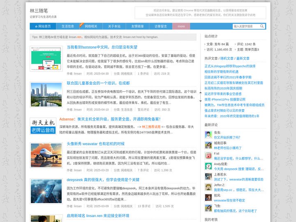Viewport: 296px width, 222px height.
Task: Click linsan.ren domain in tips bar
Action: coord(75,37)
